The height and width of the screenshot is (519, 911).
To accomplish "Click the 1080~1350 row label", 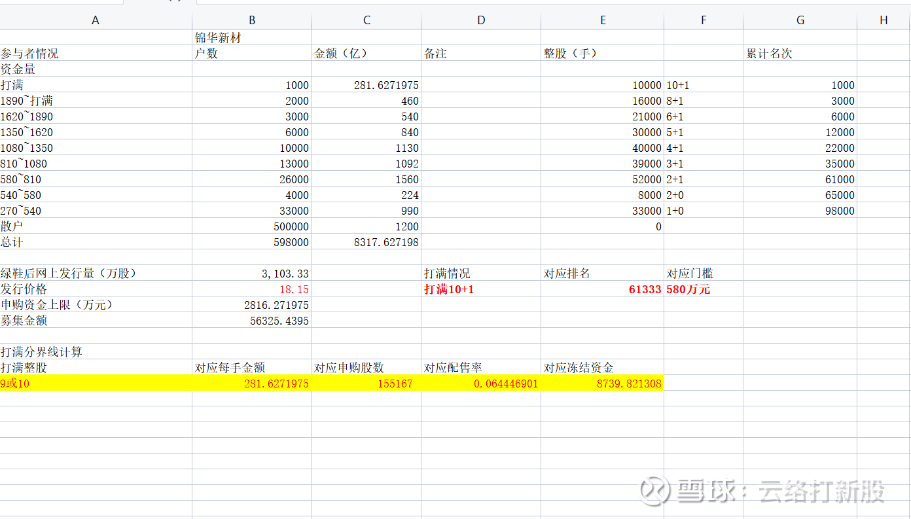I will pyautogui.click(x=96, y=147).
